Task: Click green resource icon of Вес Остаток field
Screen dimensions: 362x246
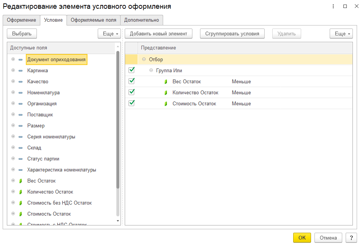Action: [21, 181]
